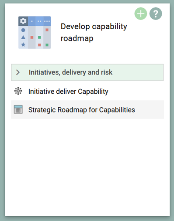This screenshot has height=221, width=174.
Task: Click the network icon beside Initiative deliver Capability
Action: [x=18, y=91]
